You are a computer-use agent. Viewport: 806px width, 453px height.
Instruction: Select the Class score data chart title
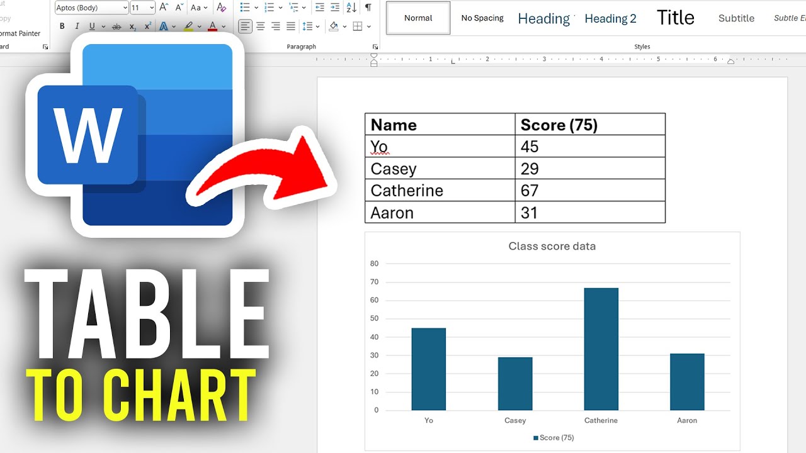552,246
